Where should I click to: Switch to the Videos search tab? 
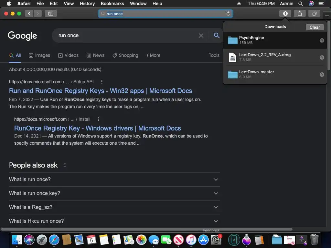tap(69, 55)
